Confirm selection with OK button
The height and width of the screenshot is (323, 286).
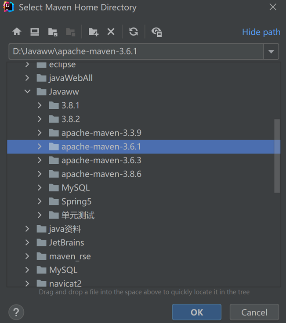pyautogui.click(x=197, y=312)
